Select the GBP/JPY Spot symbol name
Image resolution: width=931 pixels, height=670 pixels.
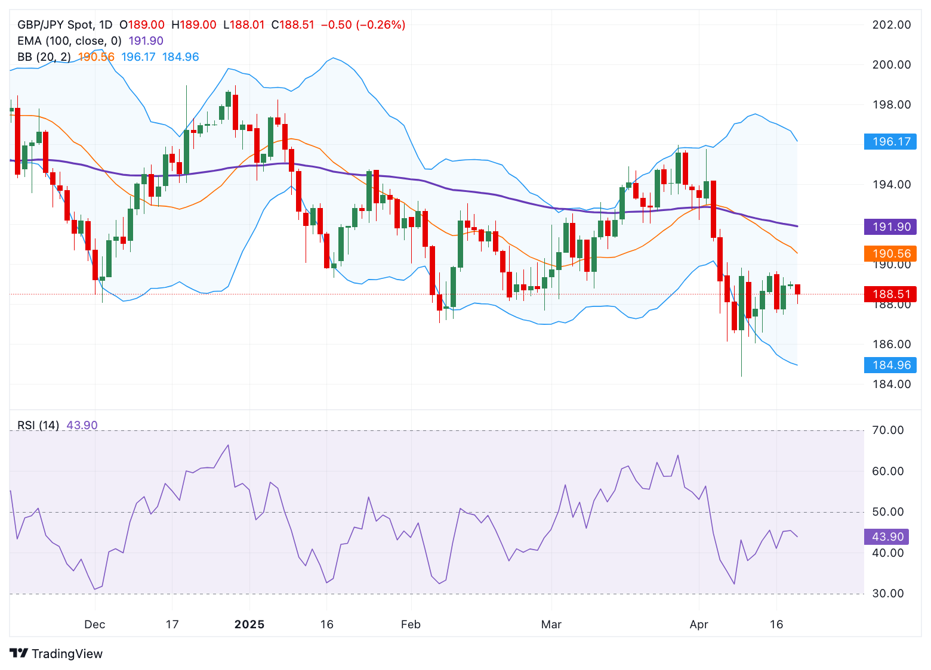(57, 24)
